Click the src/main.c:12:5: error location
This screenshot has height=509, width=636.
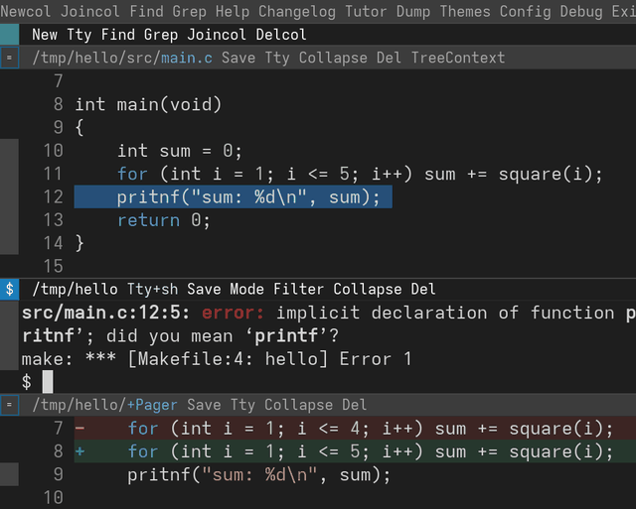point(105,313)
